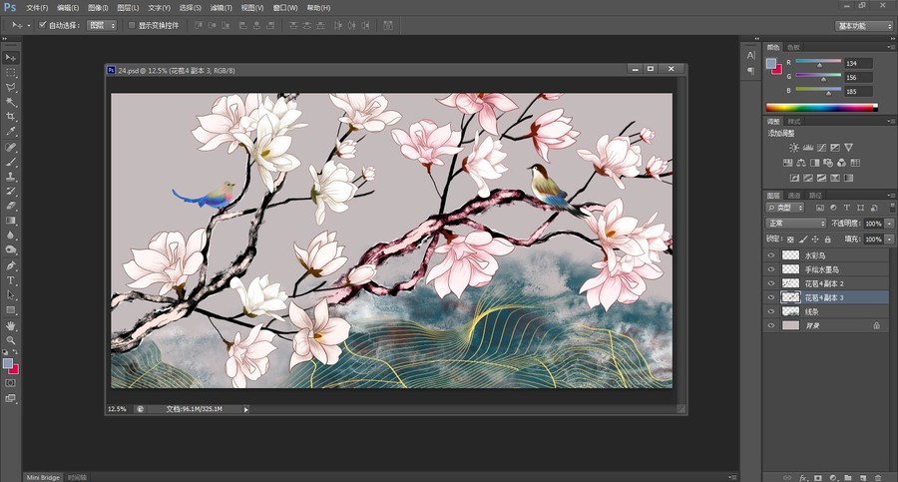This screenshot has width=898, height=482.
Task: Filter layers by type layers (T icon)
Action: (x=846, y=208)
